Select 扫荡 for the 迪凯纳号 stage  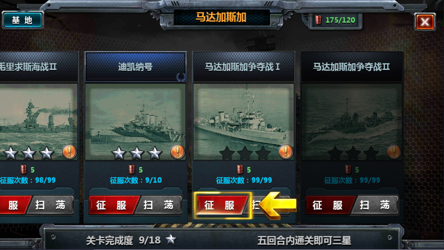coord(159,205)
